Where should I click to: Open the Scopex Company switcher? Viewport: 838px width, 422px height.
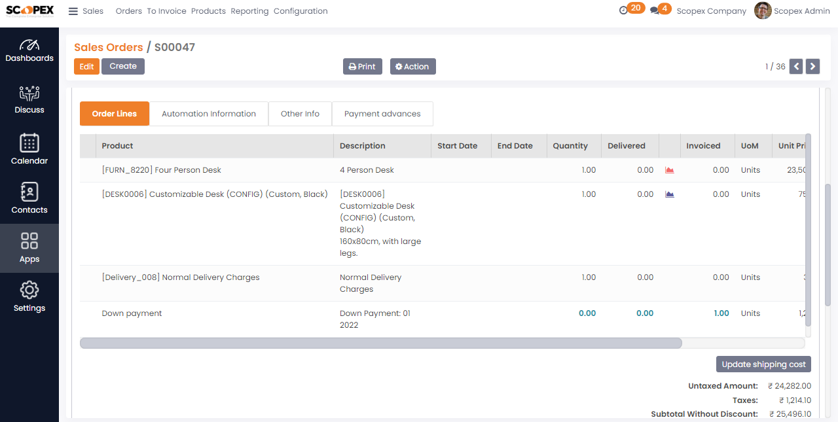pos(711,11)
